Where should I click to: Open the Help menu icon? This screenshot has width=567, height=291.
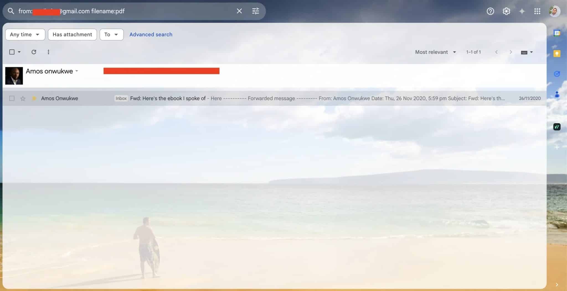pos(491,11)
